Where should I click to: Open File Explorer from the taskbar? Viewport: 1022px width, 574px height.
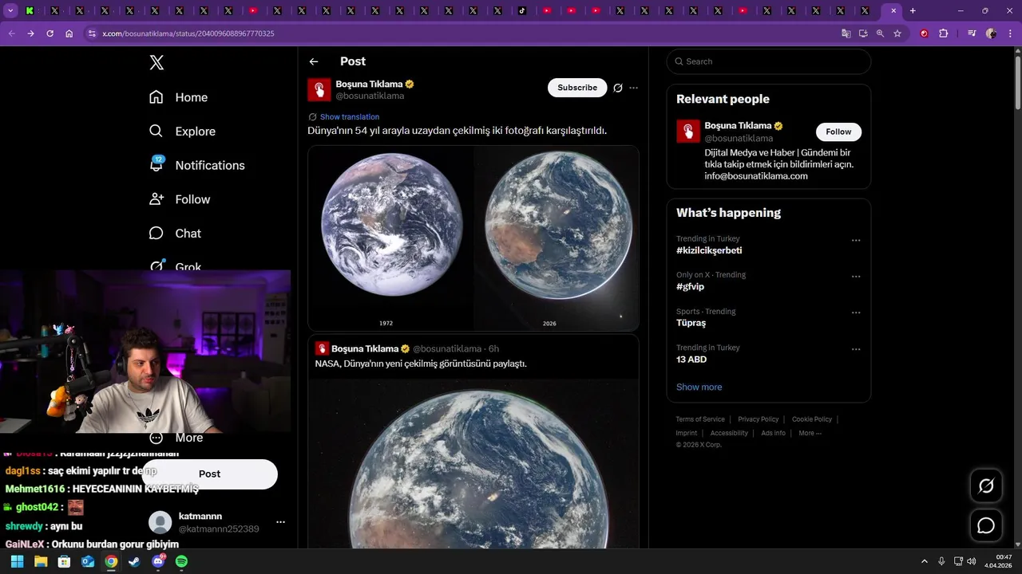point(41,561)
